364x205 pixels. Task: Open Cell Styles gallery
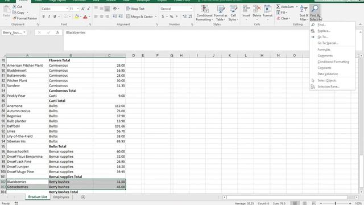233,13
